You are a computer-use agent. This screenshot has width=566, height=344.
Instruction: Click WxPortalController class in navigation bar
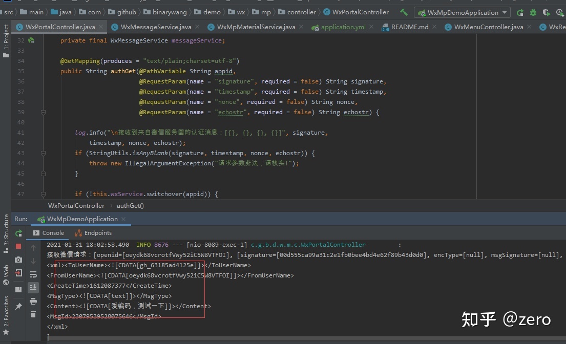click(357, 12)
